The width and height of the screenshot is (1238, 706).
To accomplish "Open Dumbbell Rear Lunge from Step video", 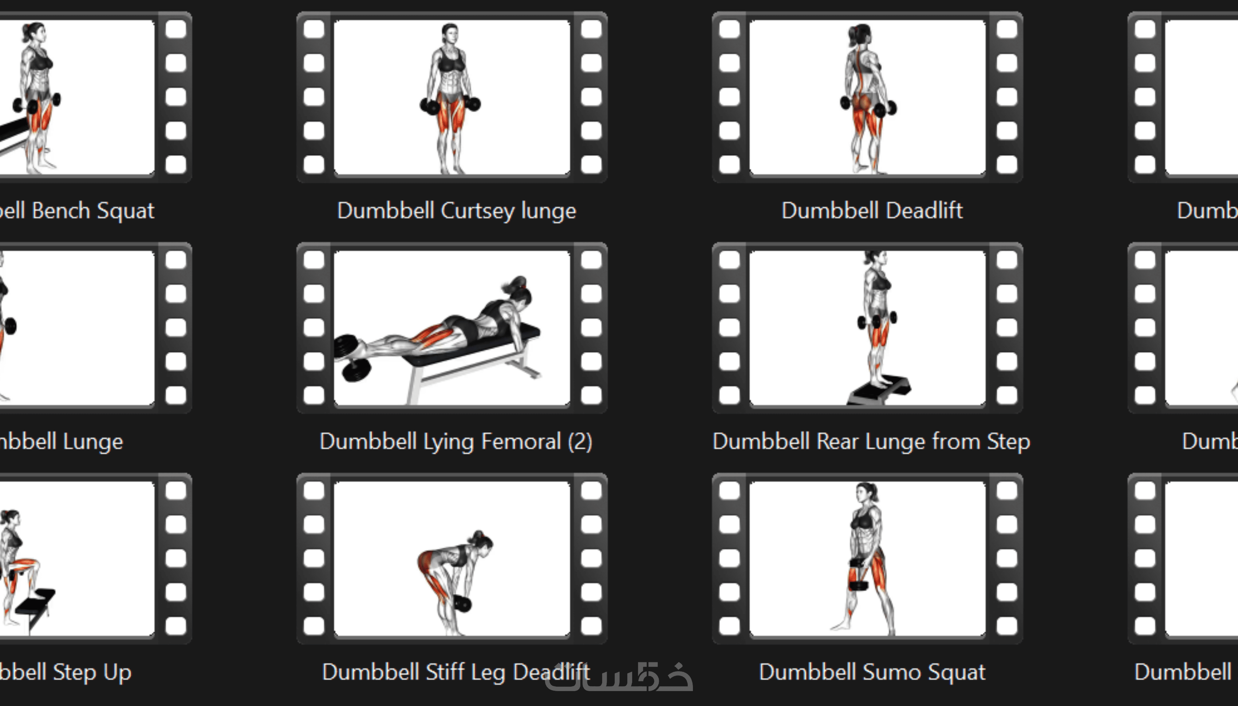I will tap(867, 328).
